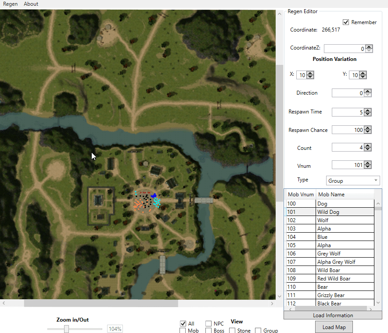388x333 pixels.
Task: Decrease the Count value
Action: [368, 149]
